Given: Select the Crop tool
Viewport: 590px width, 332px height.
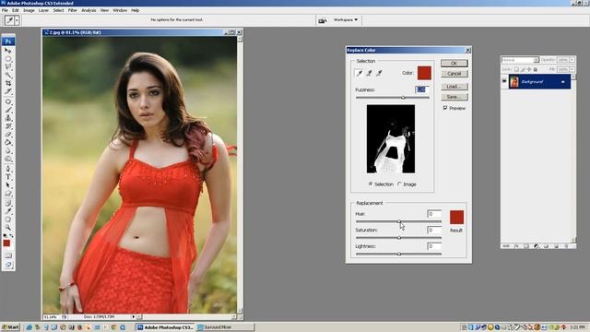Looking at the screenshot, I should [8, 83].
